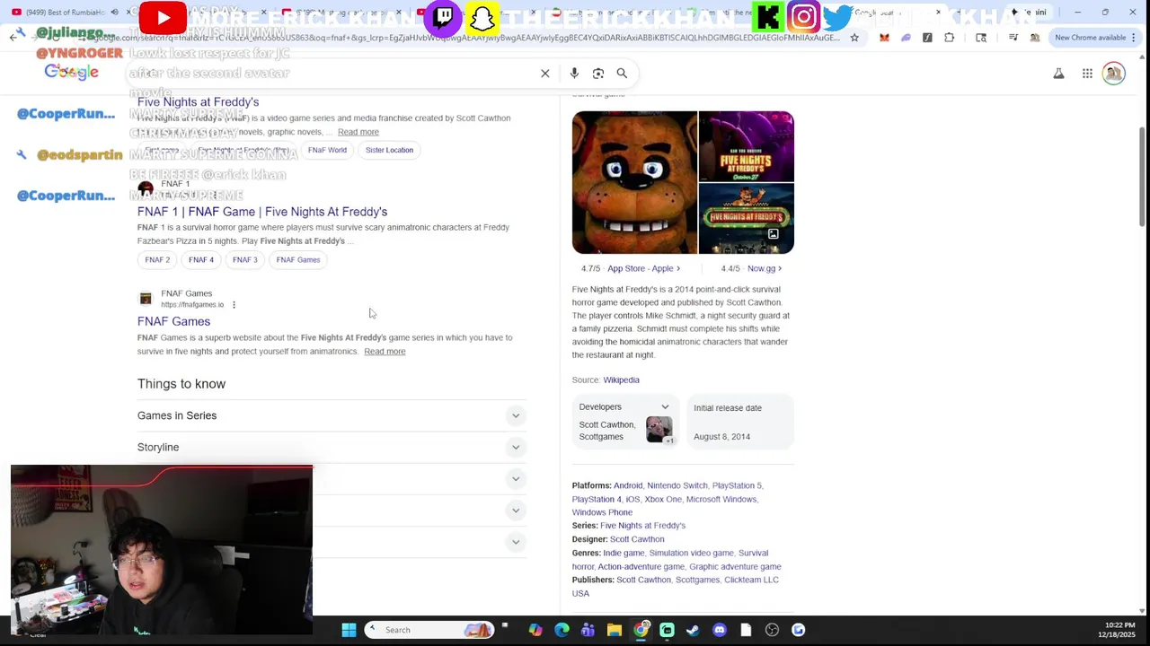The height and width of the screenshot is (646, 1150).
Task: Click the page vertical scrollbar thumb
Action: point(1143,177)
